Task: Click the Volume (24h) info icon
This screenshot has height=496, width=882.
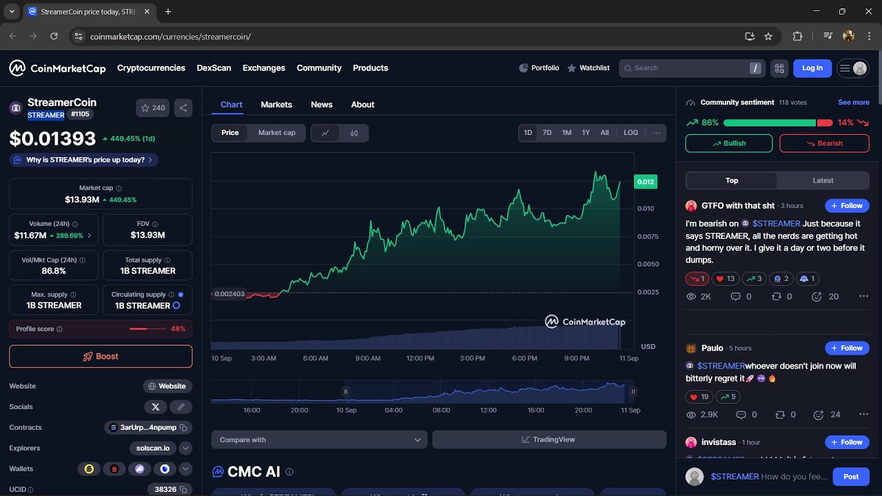Action: click(x=75, y=224)
